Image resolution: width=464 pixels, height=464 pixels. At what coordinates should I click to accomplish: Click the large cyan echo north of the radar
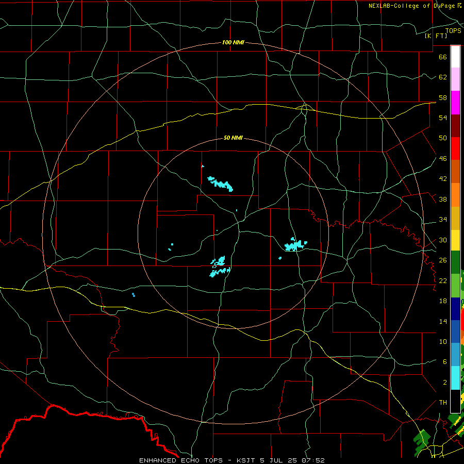click(x=221, y=184)
